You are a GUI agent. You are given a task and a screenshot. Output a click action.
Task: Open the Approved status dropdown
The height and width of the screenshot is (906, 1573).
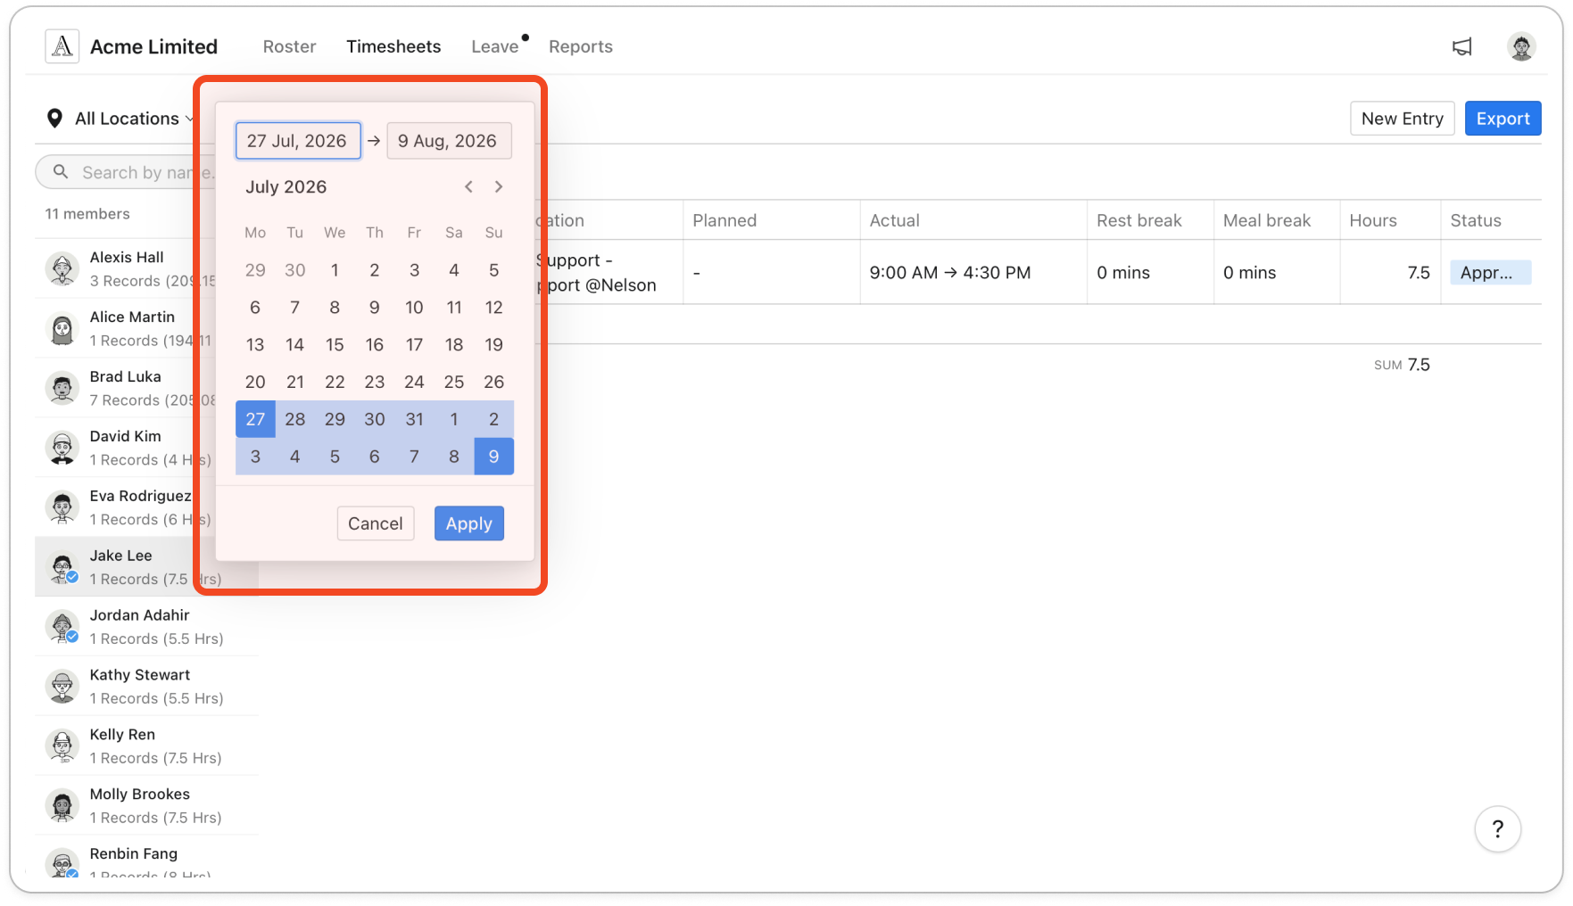click(1490, 273)
